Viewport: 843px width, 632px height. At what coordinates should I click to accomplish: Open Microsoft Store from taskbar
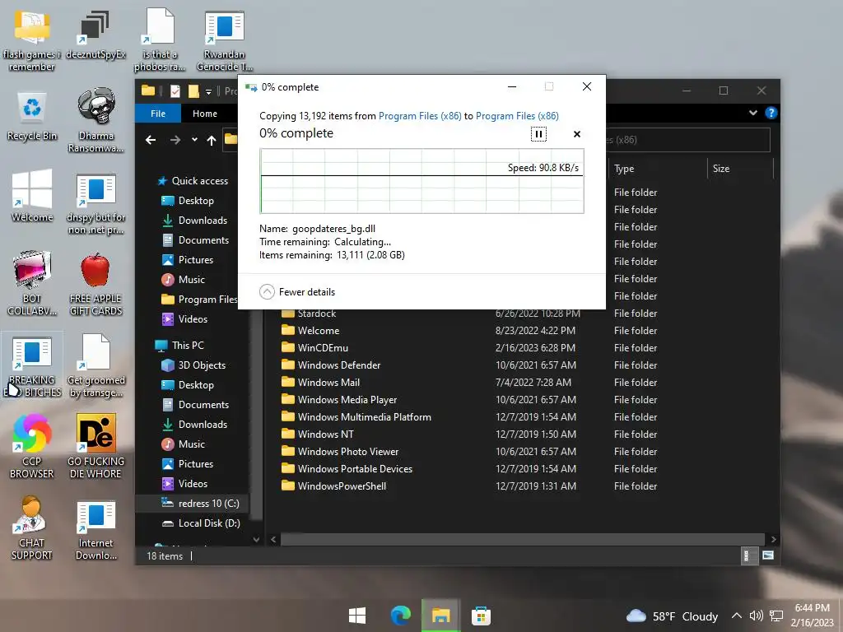point(481,616)
